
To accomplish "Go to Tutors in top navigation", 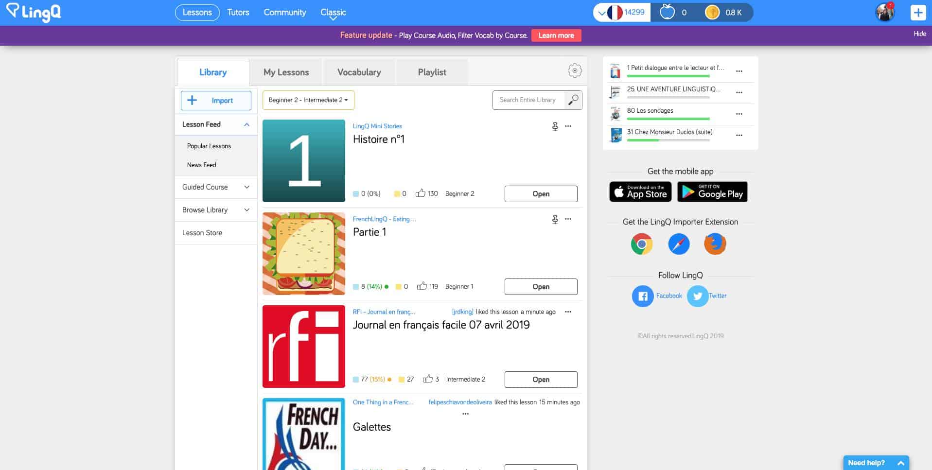I will [238, 13].
